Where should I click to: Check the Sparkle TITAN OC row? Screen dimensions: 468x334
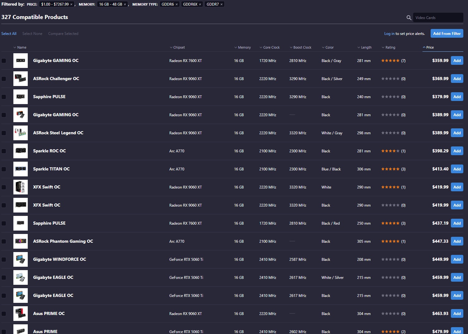(x=4, y=169)
